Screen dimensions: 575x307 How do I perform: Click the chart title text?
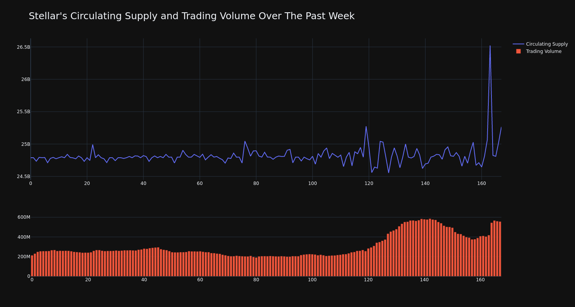coord(192,16)
